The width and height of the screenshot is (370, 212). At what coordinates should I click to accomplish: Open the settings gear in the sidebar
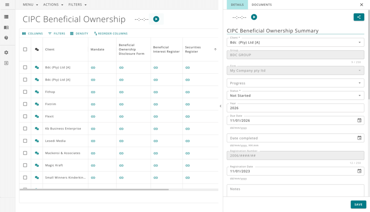coord(6,52)
